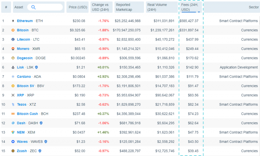Click Ethereum fee value $585,427.37

pyautogui.click(x=189, y=21)
